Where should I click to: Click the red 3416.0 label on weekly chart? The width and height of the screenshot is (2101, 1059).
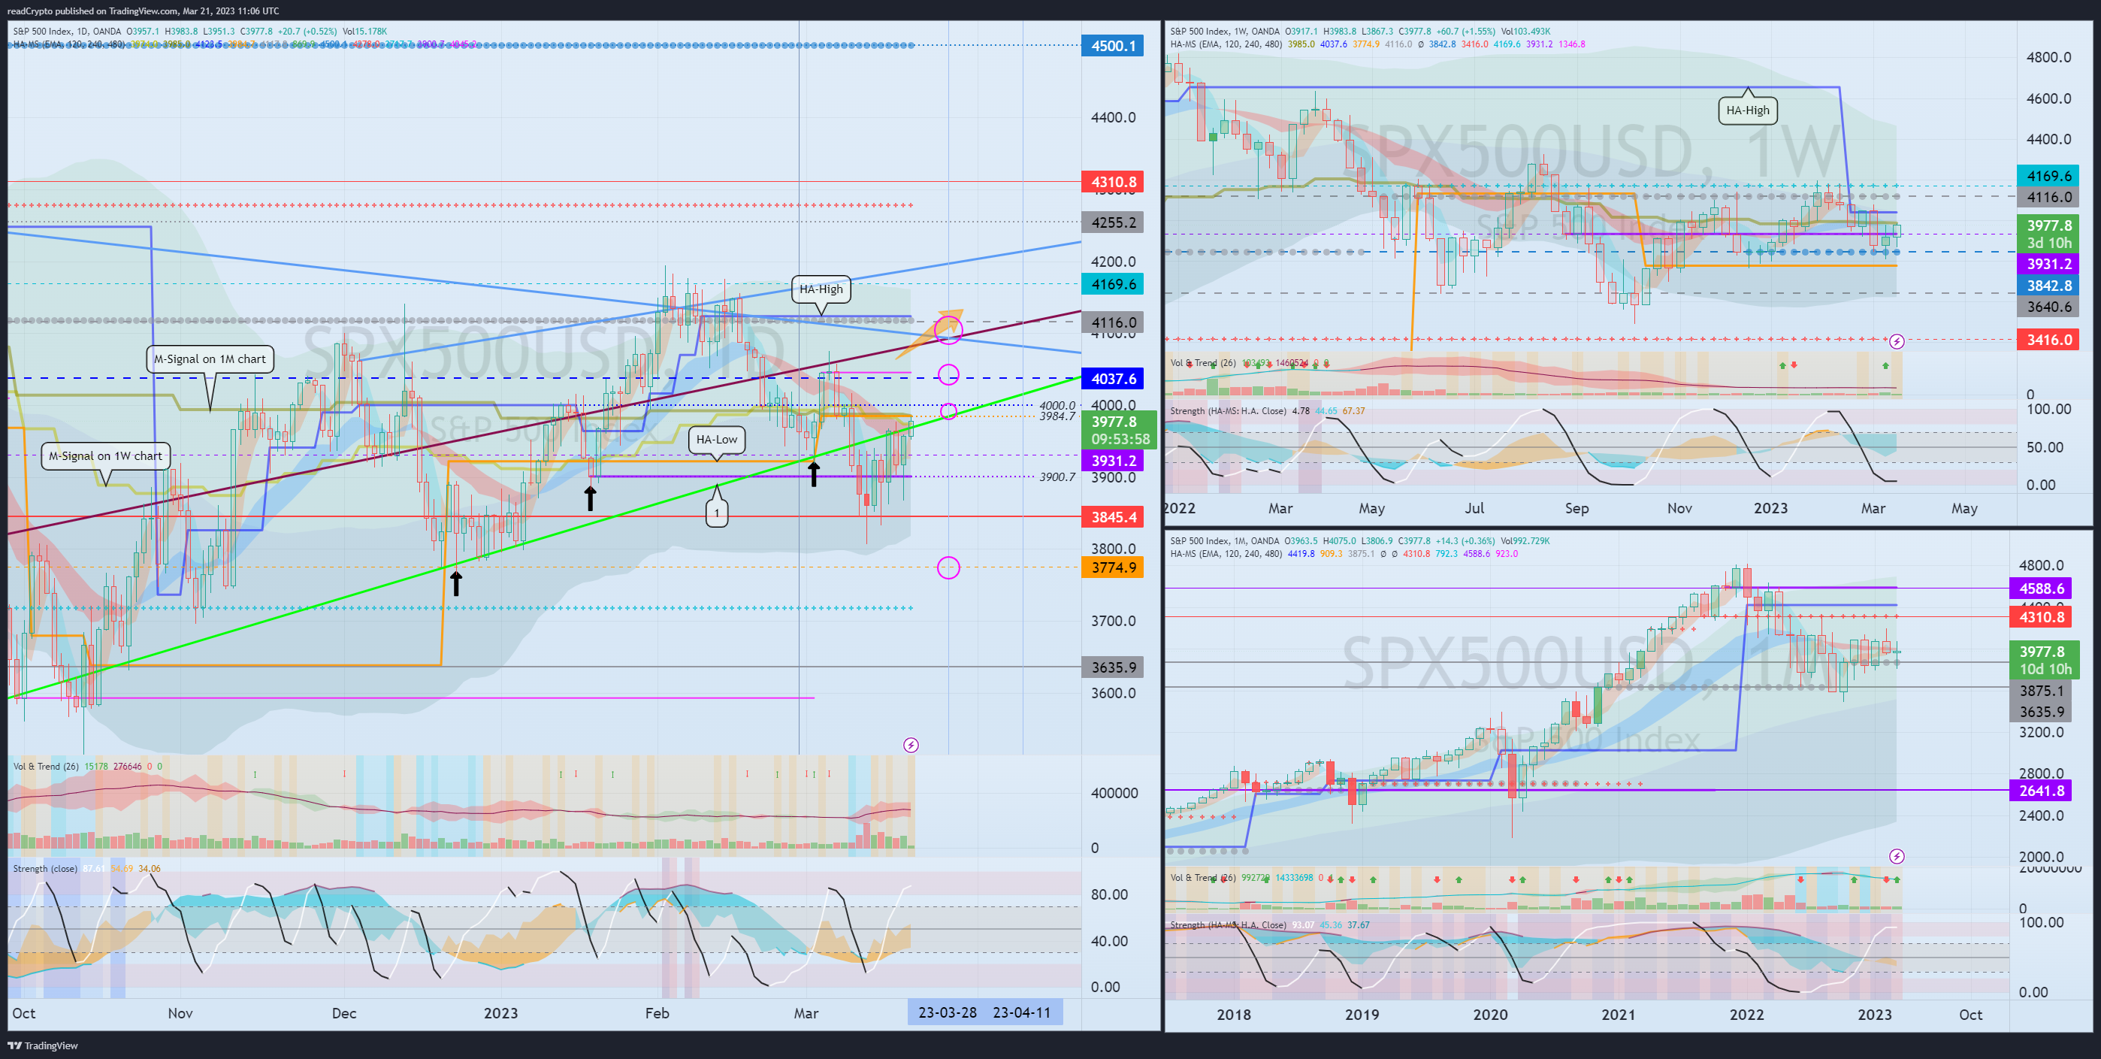[2049, 340]
